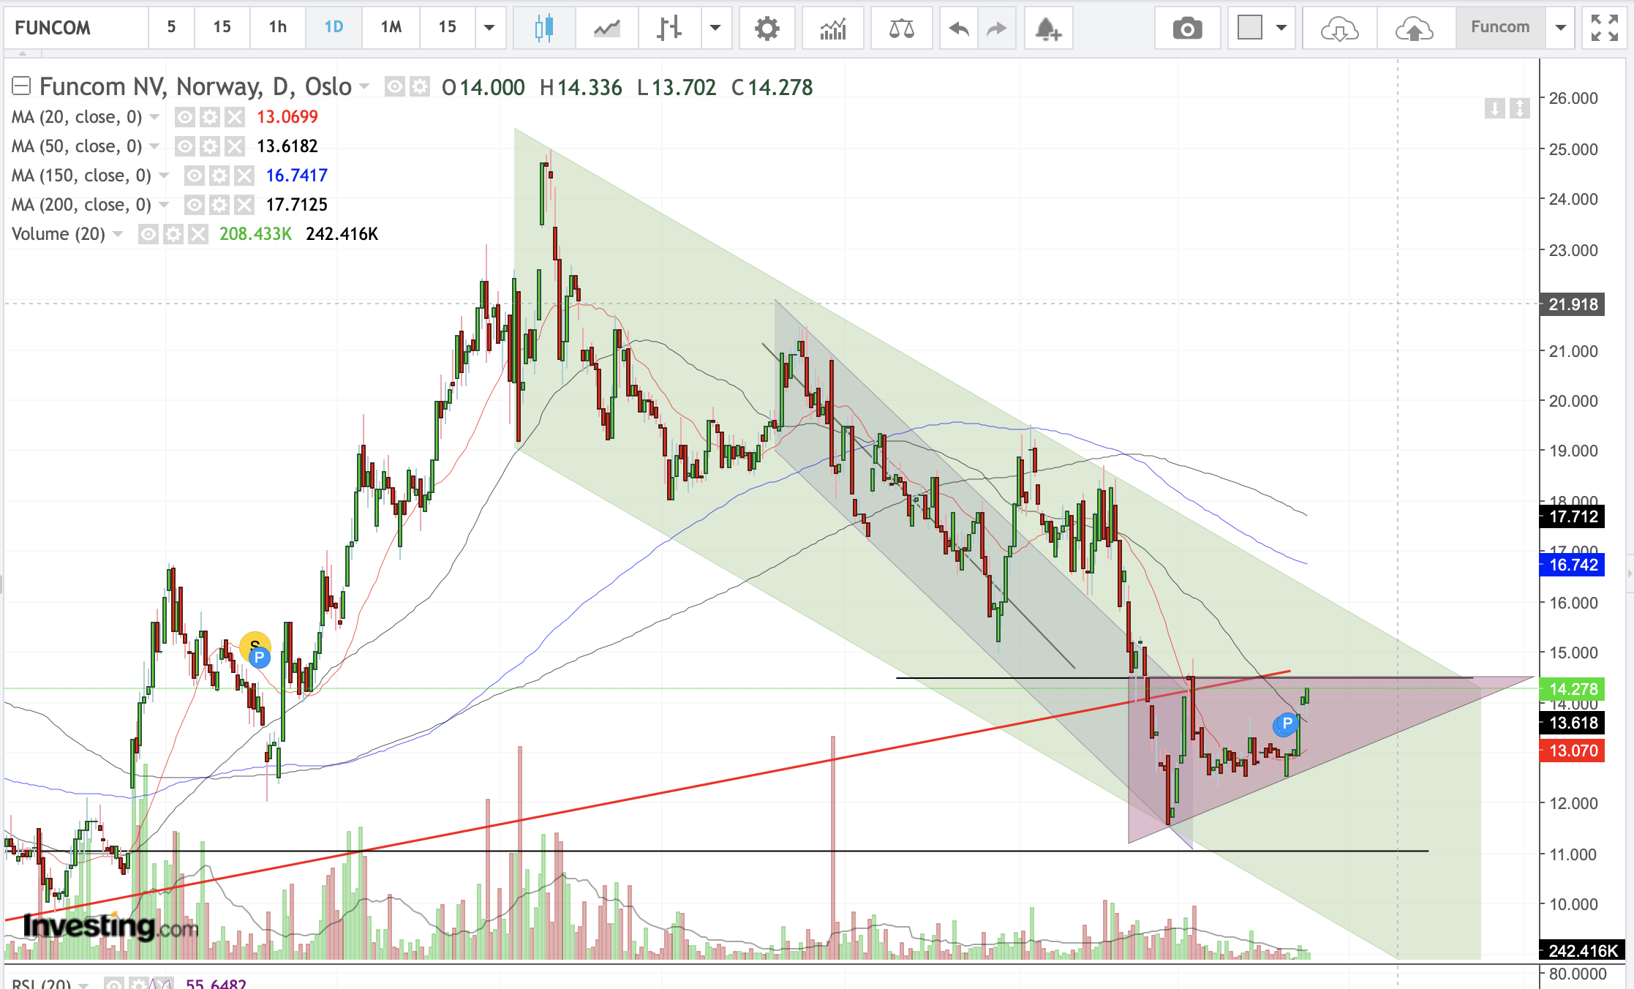Viewport: 1634px width, 989px height.
Task: Click the chart layout square icon
Action: coord(1250,29)
